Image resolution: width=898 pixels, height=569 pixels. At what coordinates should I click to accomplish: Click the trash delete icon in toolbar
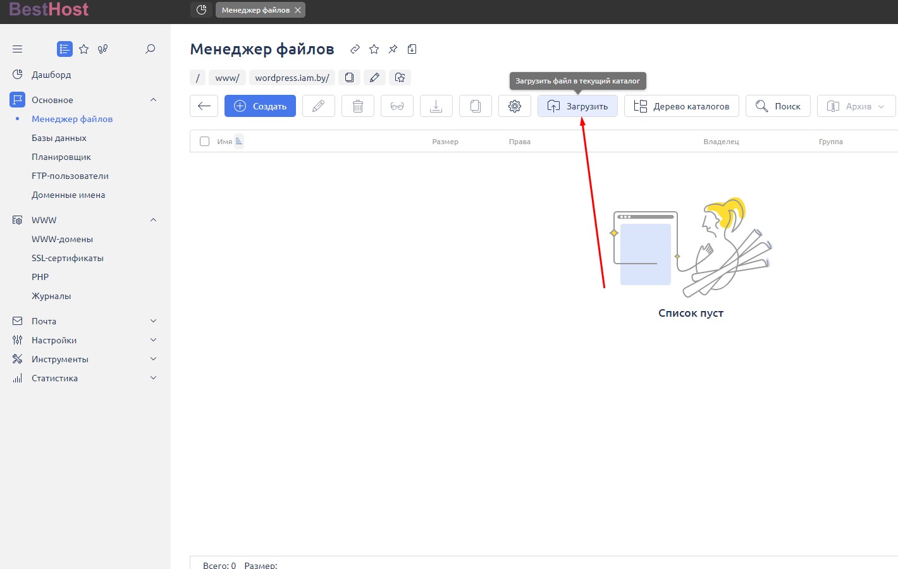pos(357,106)
